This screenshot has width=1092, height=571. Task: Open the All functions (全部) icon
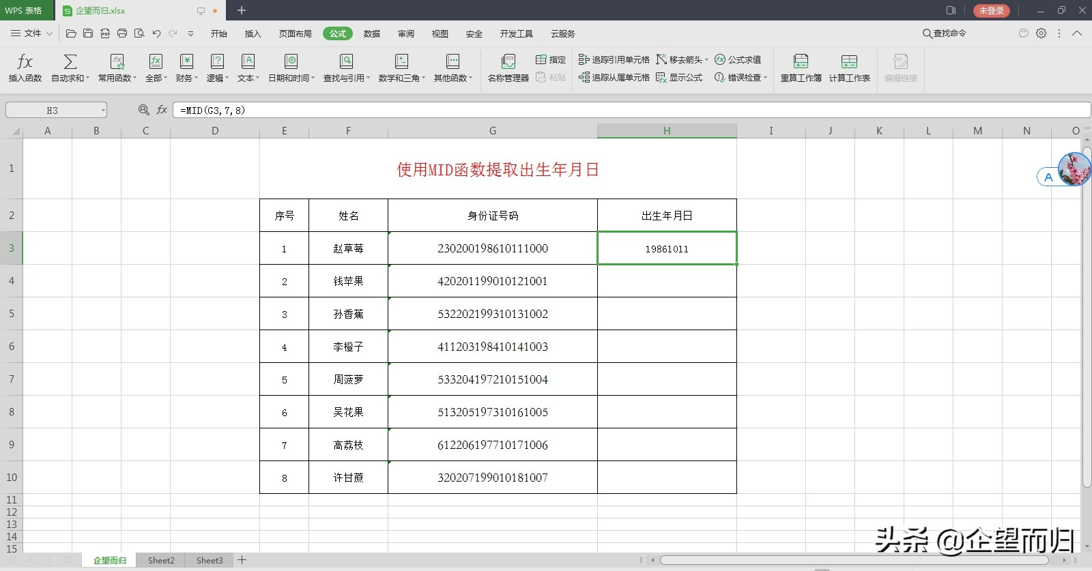[156, 62]
